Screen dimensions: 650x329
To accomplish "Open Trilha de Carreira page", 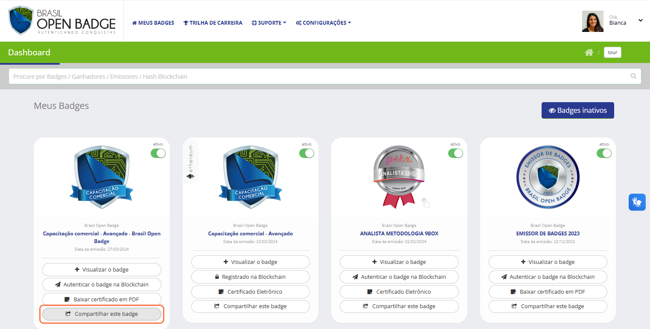I will pos(213,23).
